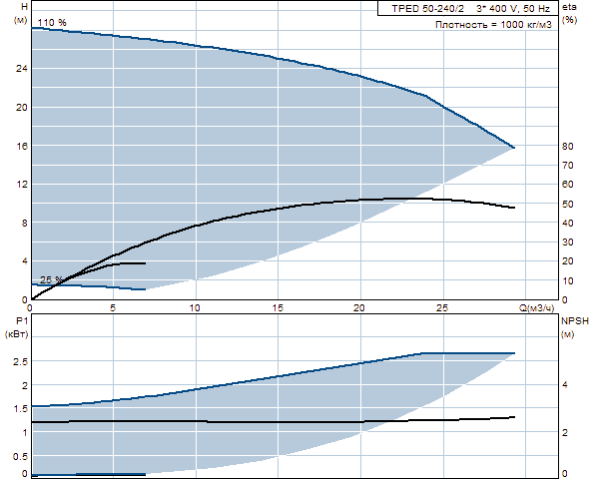Click the 25 % curve label
This screenshot has height=479, width=591.
point(51,280)
